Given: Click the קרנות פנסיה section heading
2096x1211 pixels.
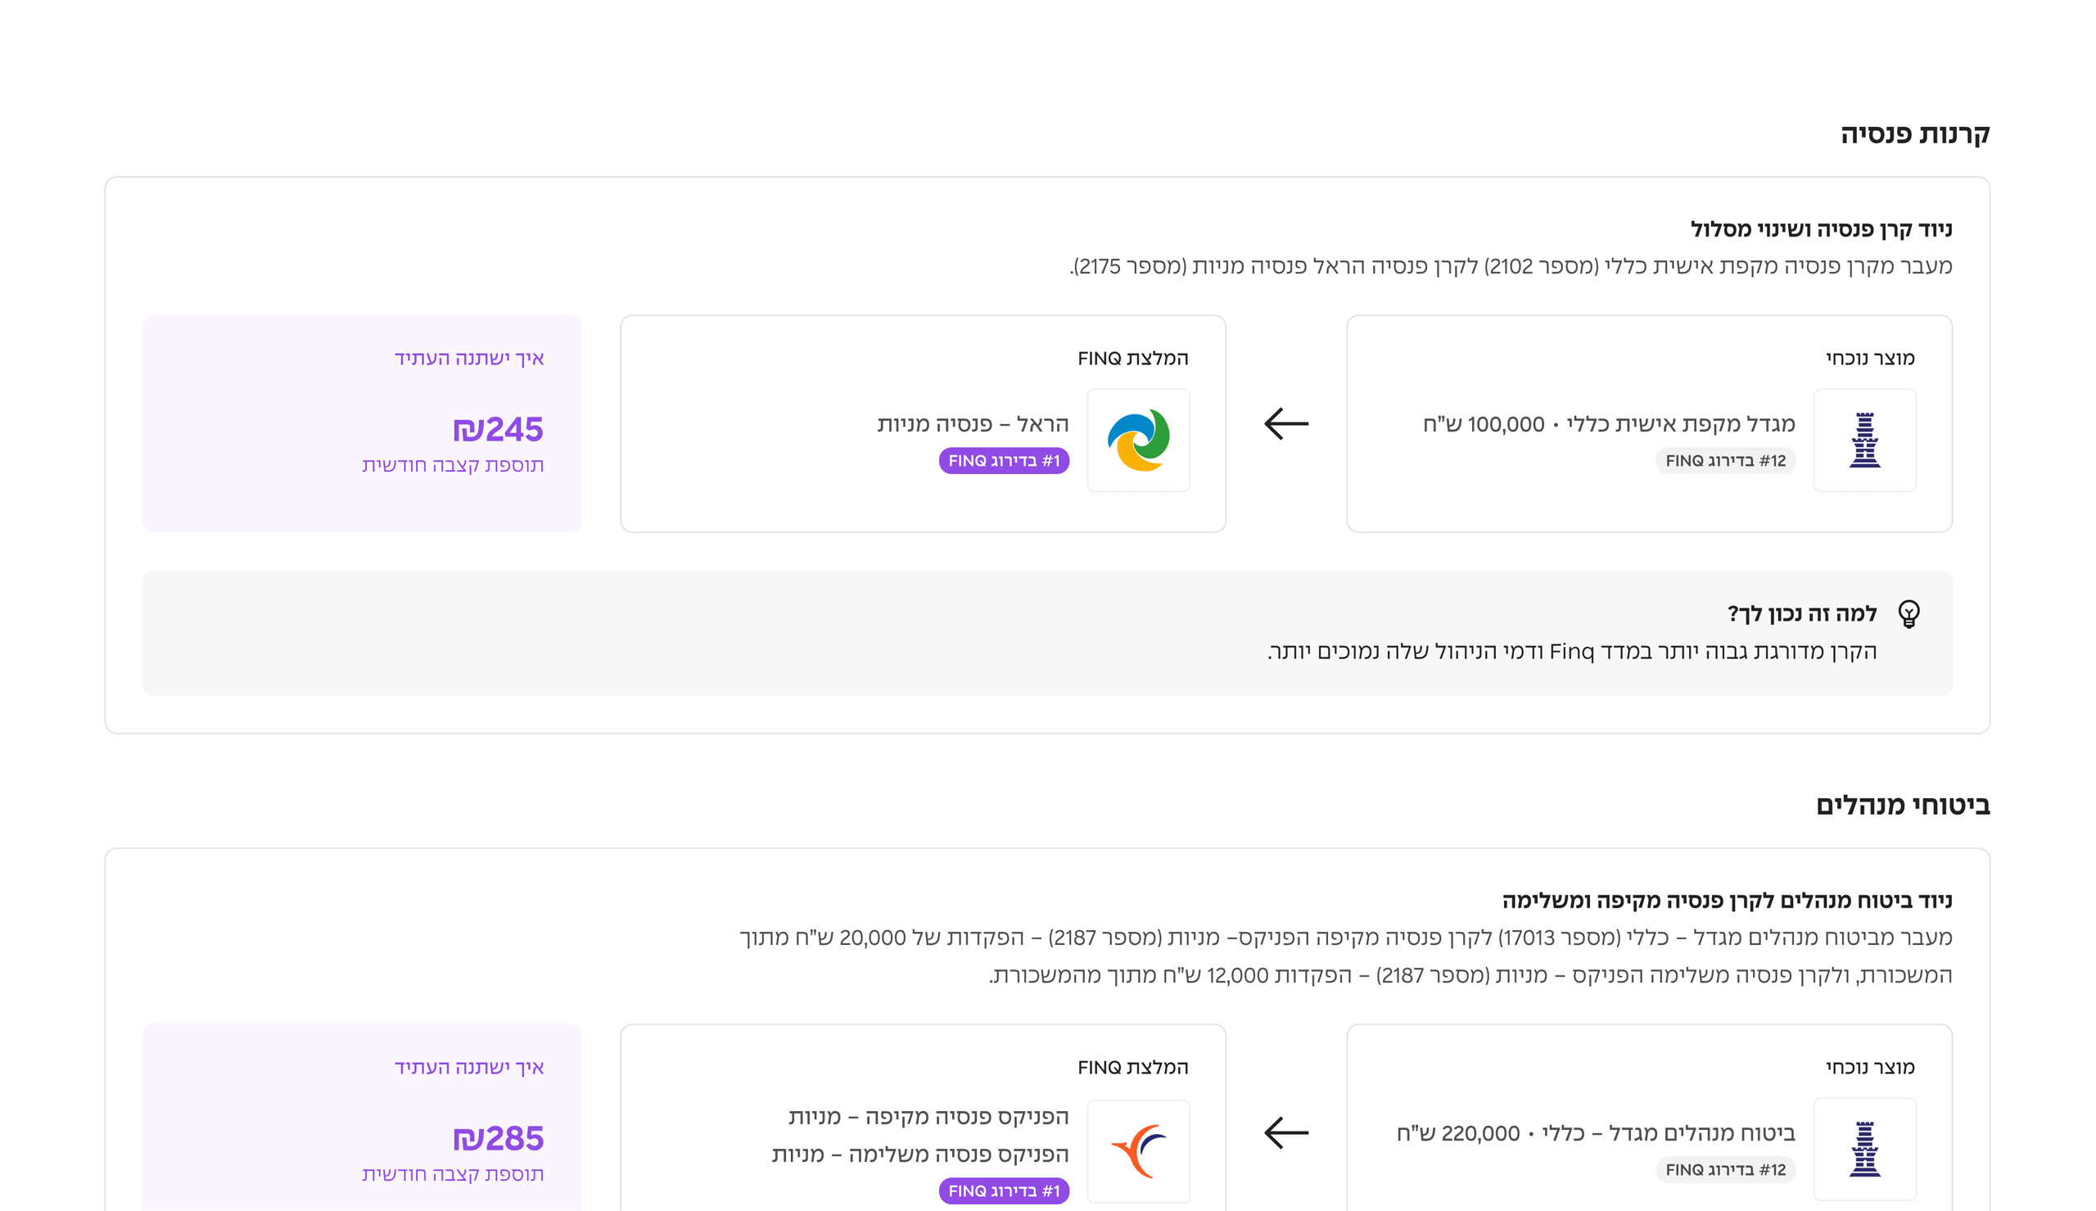Looking at the screenshot, I should click(x=1915, y=134).
